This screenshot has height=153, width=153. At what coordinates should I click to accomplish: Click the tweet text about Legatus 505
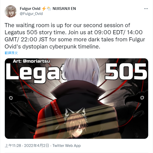pos(75,36)
